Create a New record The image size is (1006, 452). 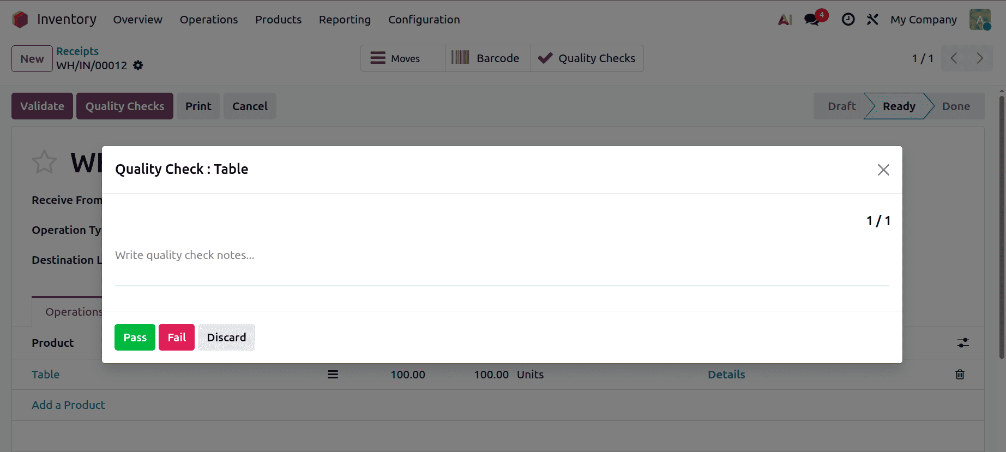click(32, 58)
